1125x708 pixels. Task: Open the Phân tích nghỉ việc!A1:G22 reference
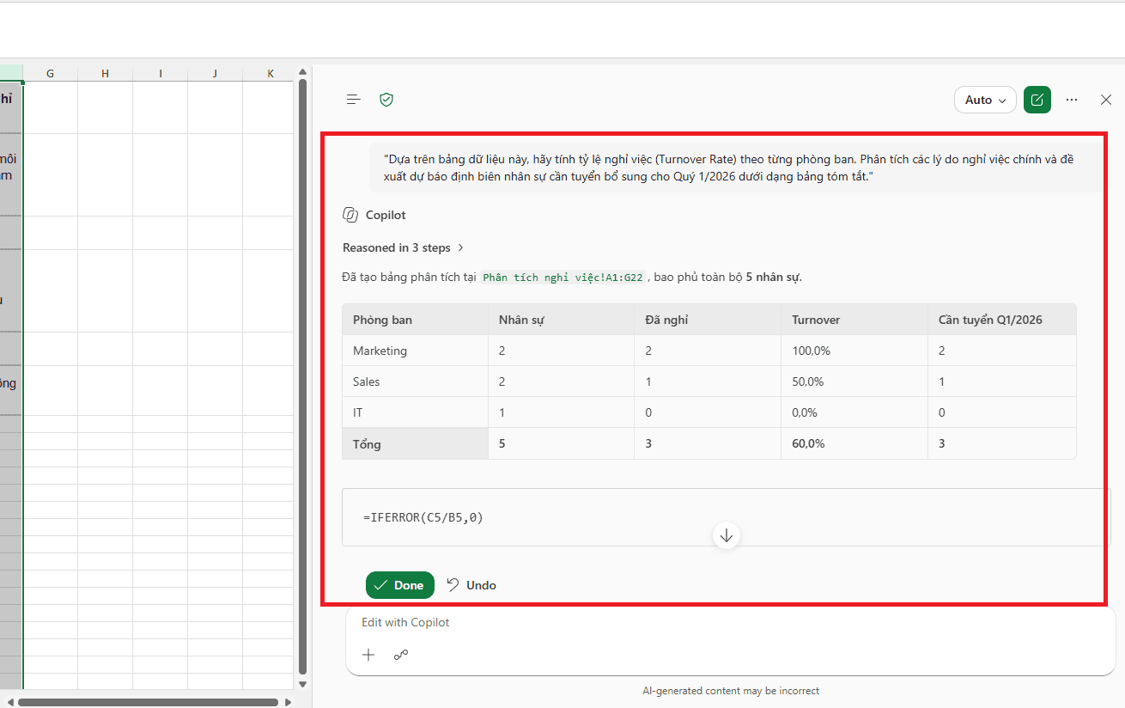563,278
